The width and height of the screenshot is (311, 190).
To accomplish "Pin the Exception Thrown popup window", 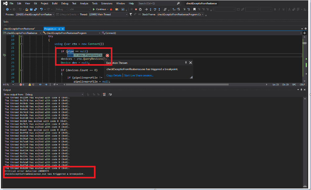I will 186,63.
